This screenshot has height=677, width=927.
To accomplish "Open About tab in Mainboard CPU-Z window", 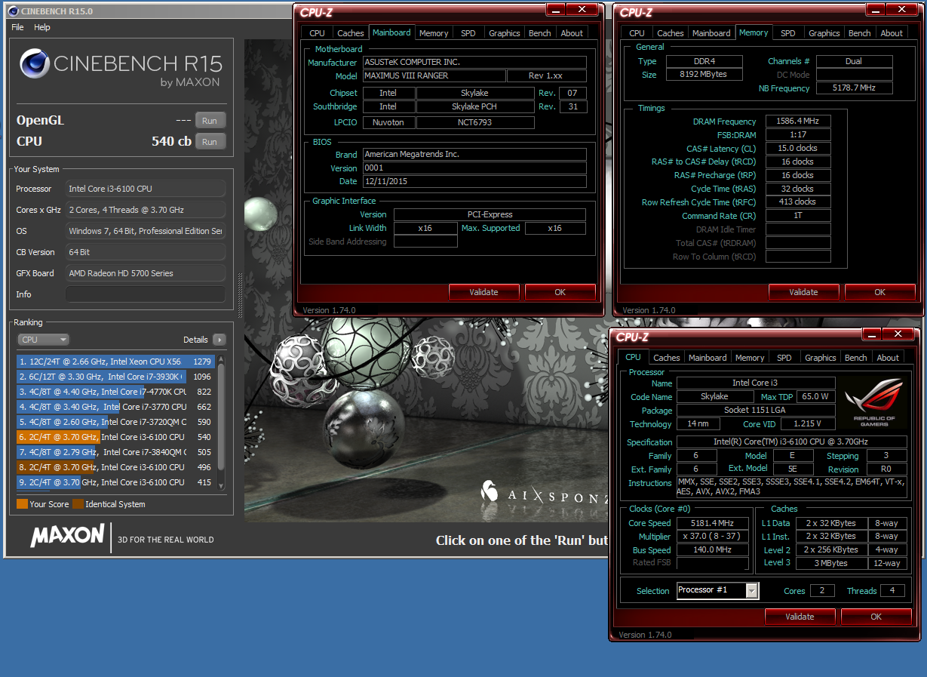I will (x=572, y=33).
